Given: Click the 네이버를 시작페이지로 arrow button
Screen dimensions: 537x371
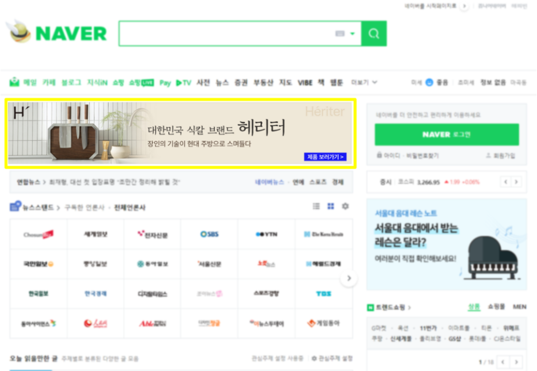Looking at the screenshot, I should pyautogui.click(x=464, y=6).
